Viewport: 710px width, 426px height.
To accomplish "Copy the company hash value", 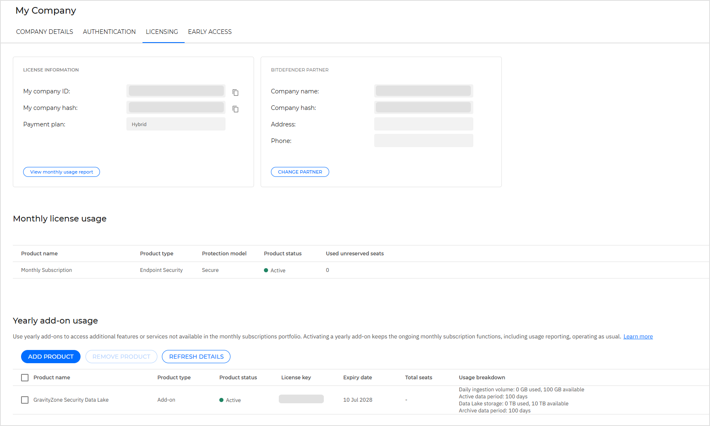I will coord(235,109).
